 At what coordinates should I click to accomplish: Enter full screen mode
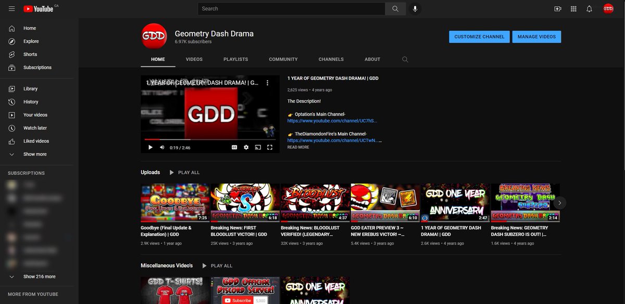(x=270, y=147)
